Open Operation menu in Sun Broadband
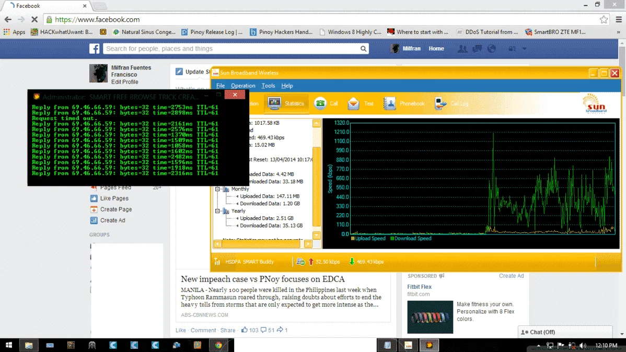 tap(243, 86)
